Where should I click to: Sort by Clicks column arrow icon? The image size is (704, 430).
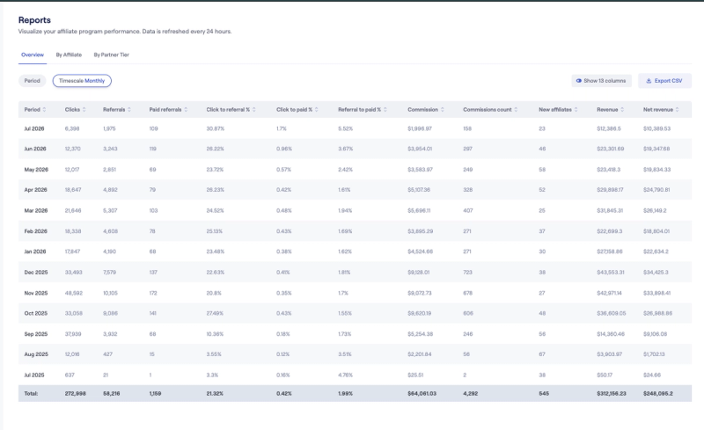click(x=84, y=110)
